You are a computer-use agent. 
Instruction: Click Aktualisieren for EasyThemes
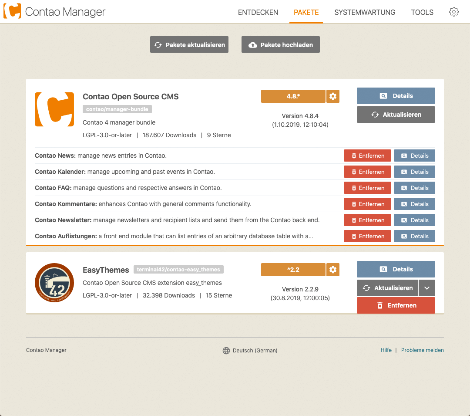(387, 288)
